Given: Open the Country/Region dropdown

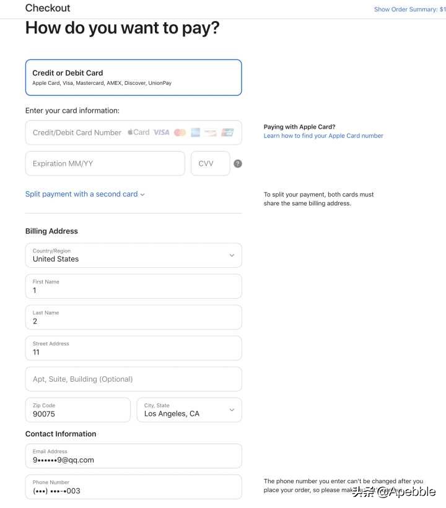Looking at the screenshot, I should 133,255.
